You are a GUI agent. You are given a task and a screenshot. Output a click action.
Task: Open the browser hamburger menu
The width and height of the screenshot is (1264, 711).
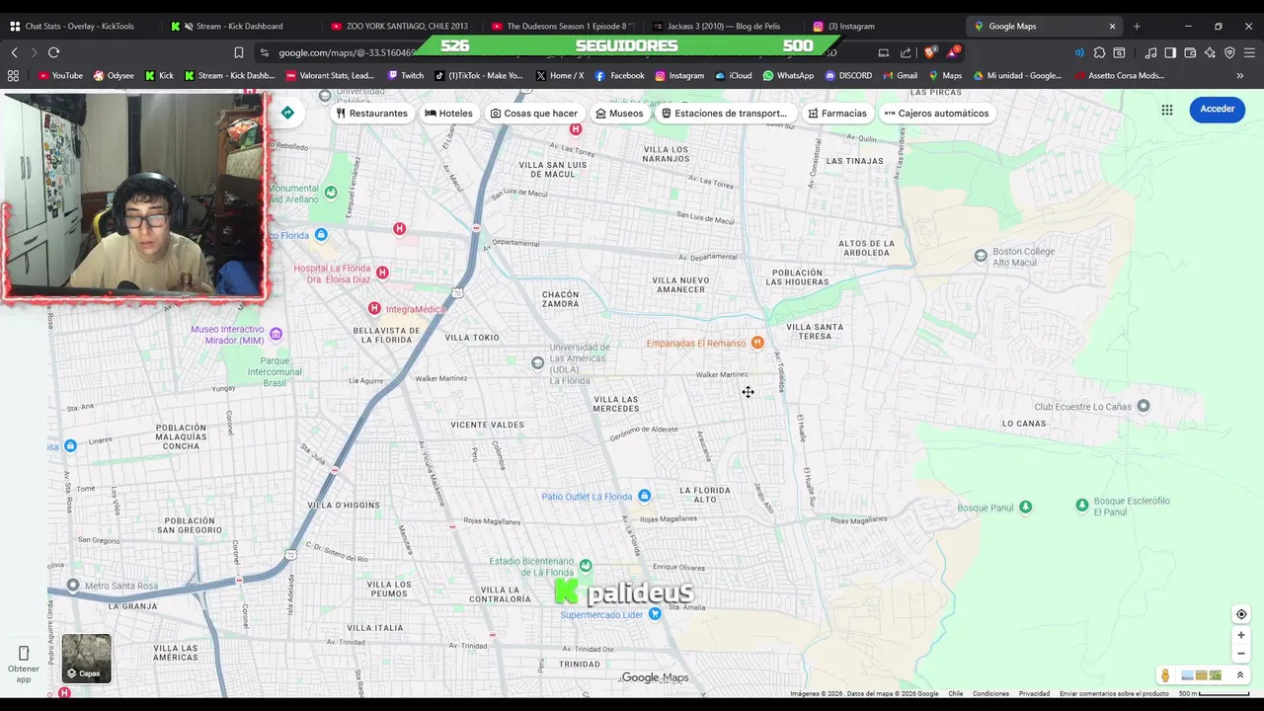(1250, 52)
